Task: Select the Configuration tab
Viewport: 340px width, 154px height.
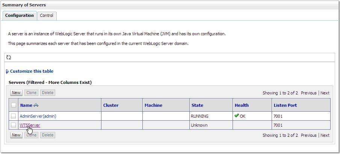Action: click(20, 16)
